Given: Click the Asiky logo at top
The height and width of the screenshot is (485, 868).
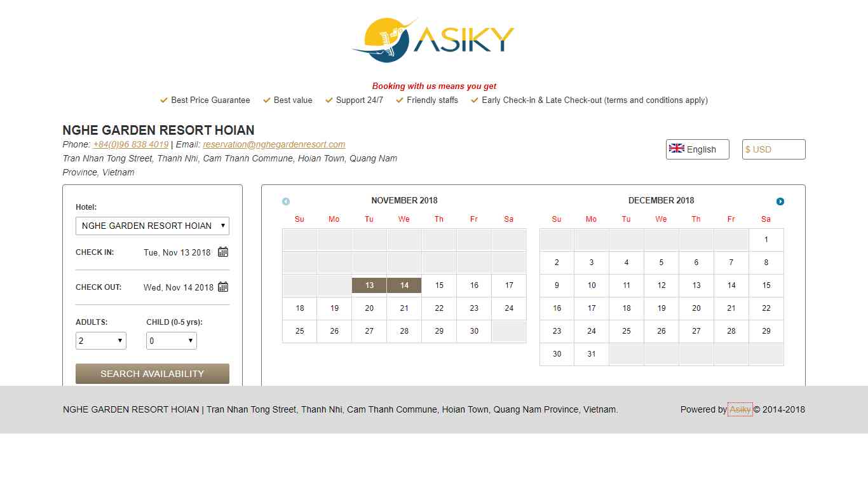Looking at the screenshot, I should pos(433,39).
